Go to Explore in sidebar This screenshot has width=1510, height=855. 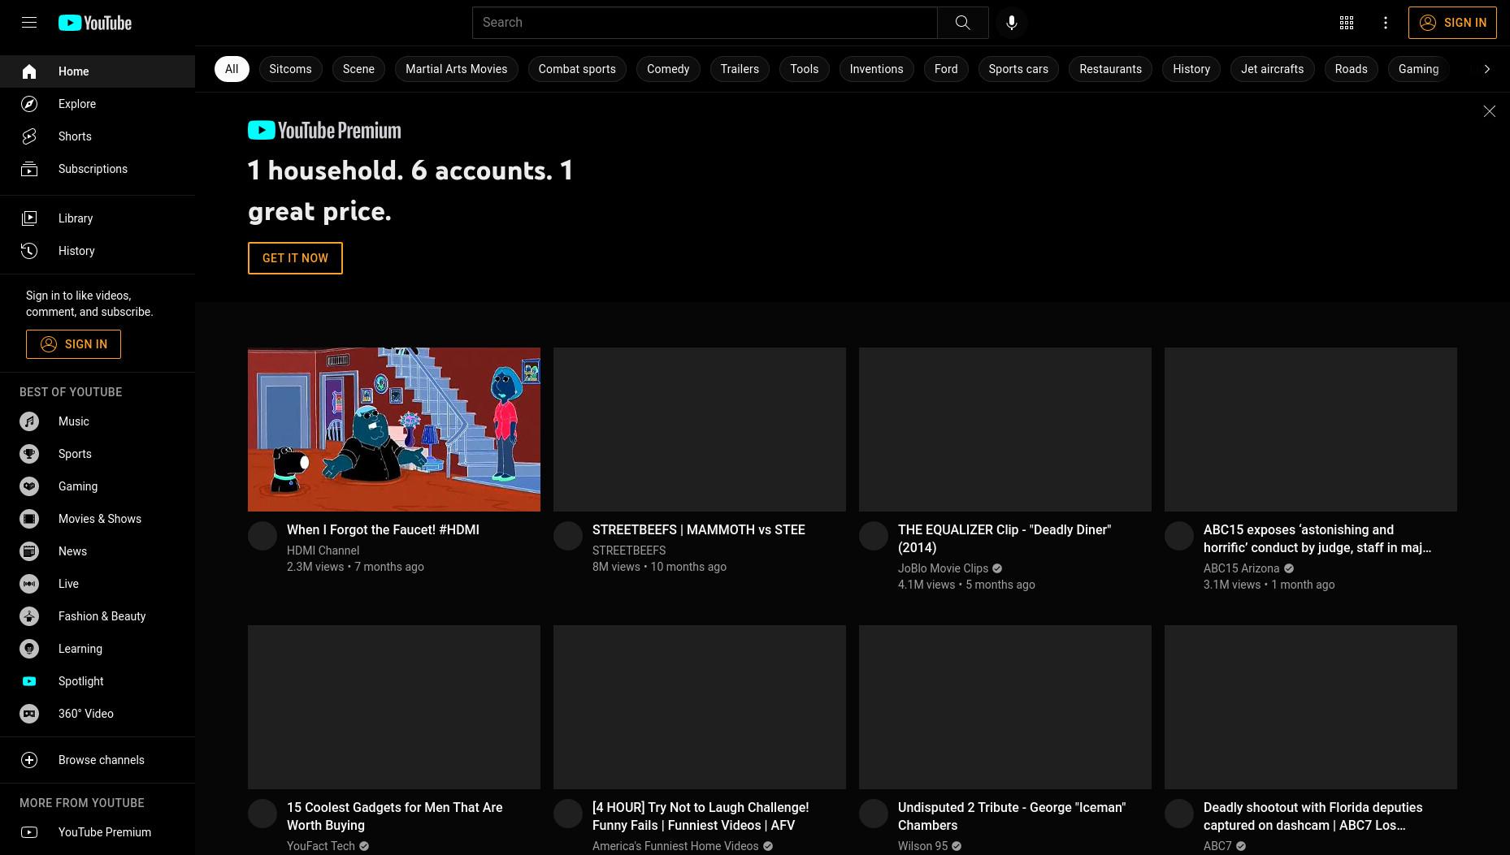click(98, 104)
